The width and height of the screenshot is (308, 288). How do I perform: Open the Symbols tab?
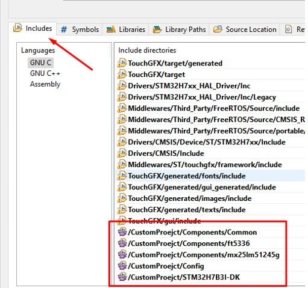[80, 29]
